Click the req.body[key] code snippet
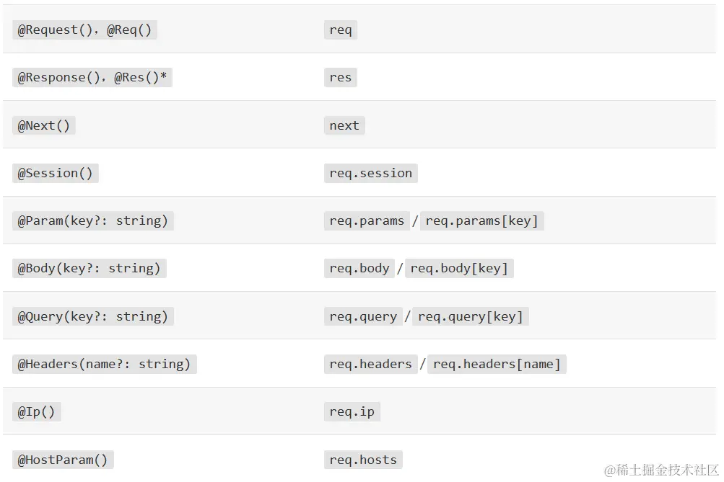 [x=460, y=268]
